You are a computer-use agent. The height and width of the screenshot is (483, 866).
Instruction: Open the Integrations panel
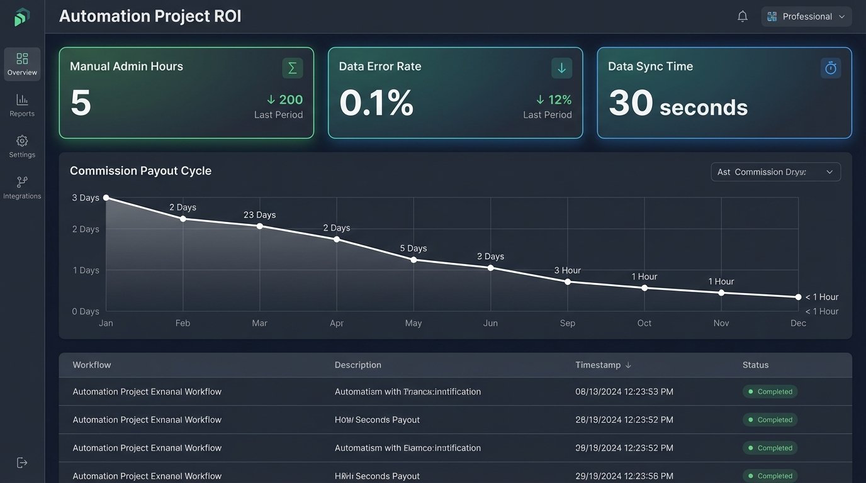click(x=22, y=186)
